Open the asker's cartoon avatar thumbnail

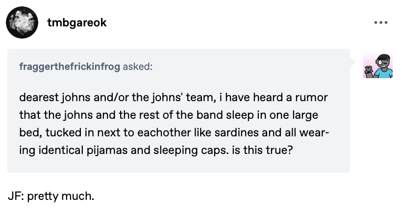point(378,65)
